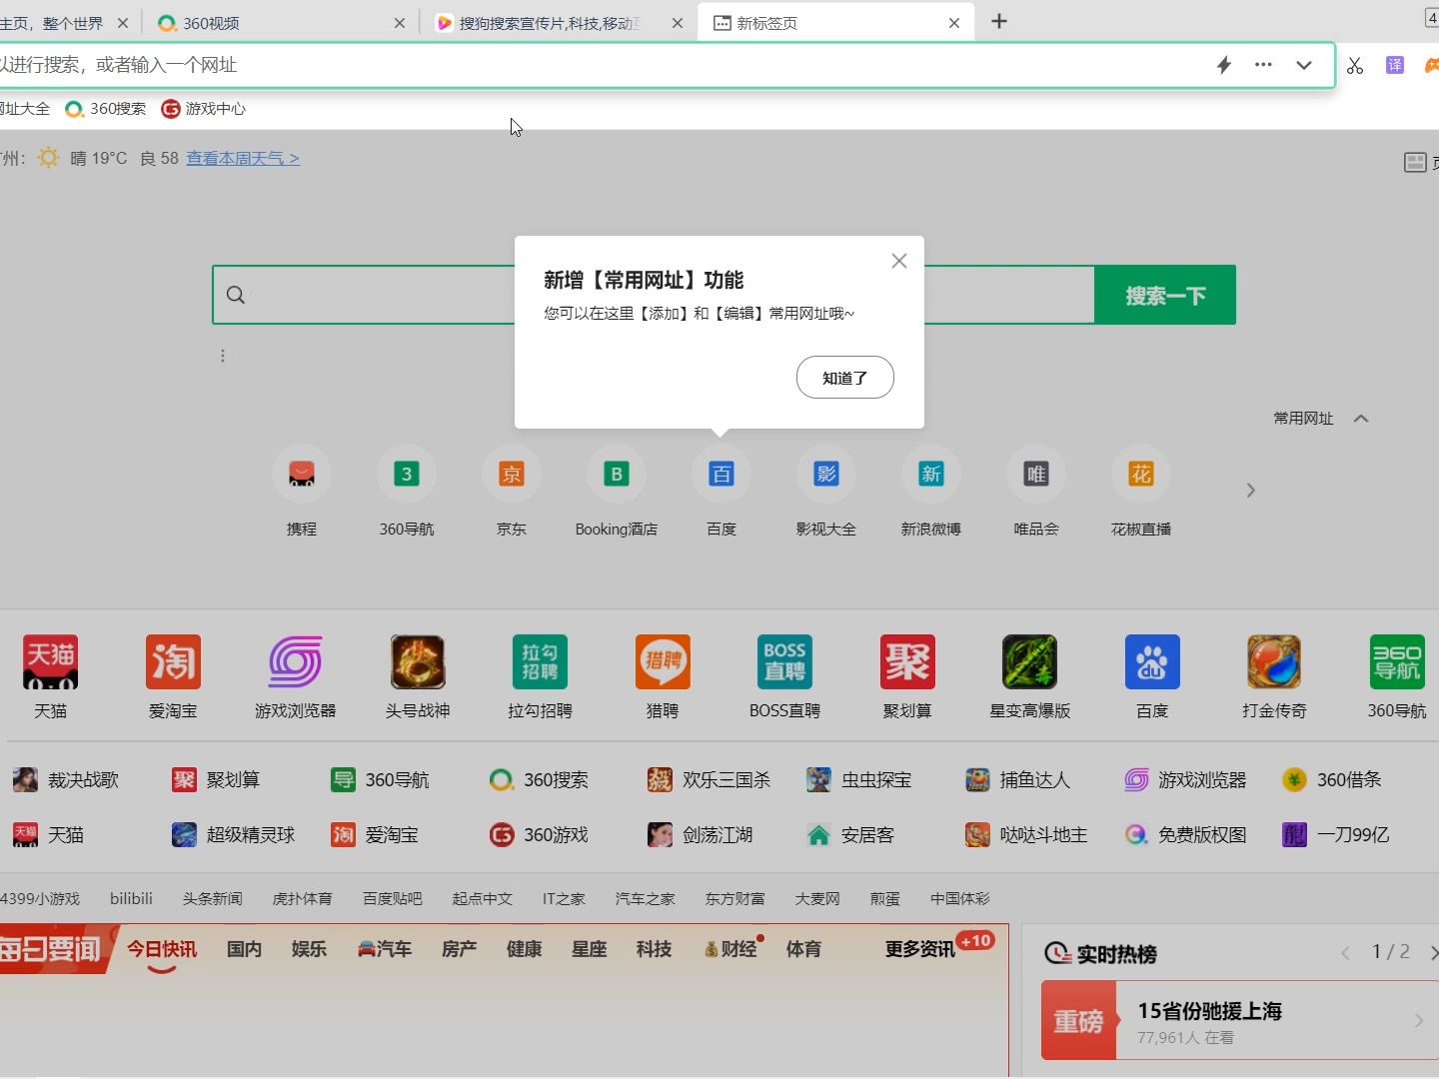1439x1079 pixels.
Task: Select 今日快讯 news tab
Action: (x=162, y=949)
